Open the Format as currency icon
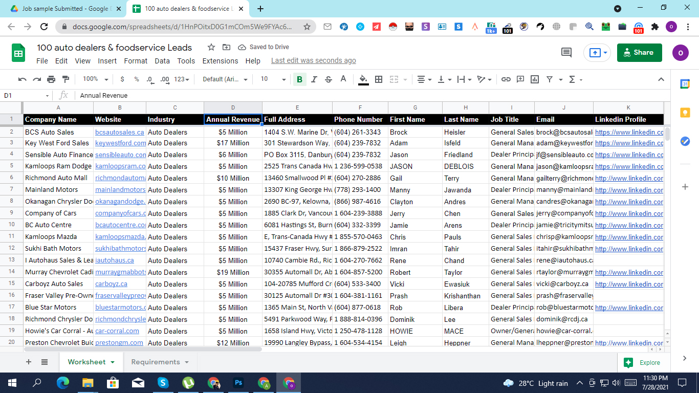This screenshot has height=393, width=699. point(121,79)
